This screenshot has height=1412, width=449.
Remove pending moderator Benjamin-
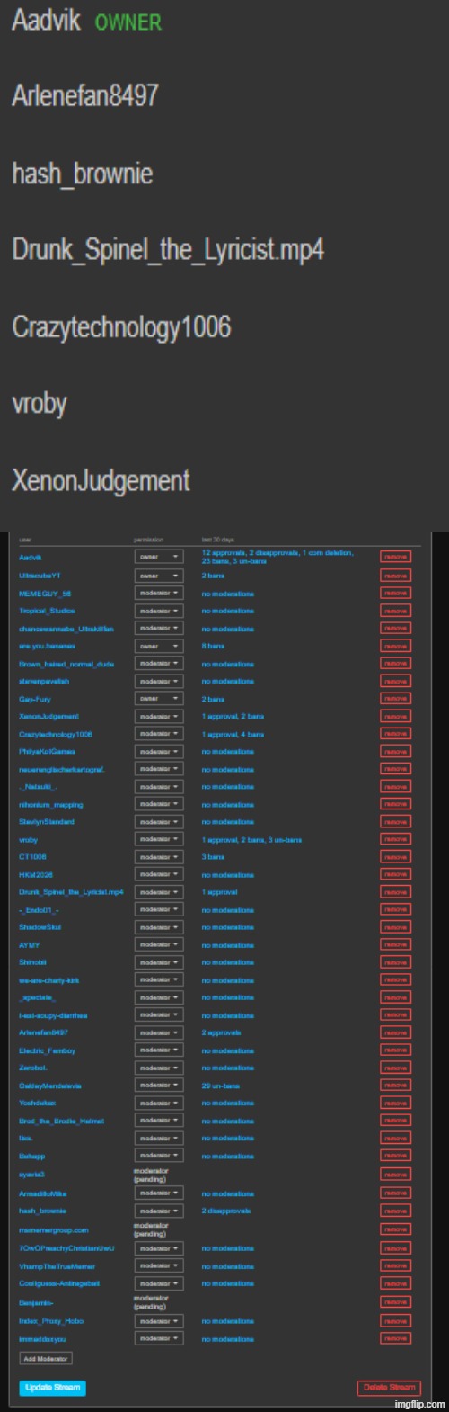396,1302
